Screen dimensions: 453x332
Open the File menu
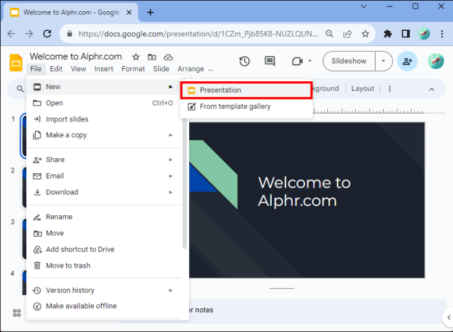(x=36, y=69)
